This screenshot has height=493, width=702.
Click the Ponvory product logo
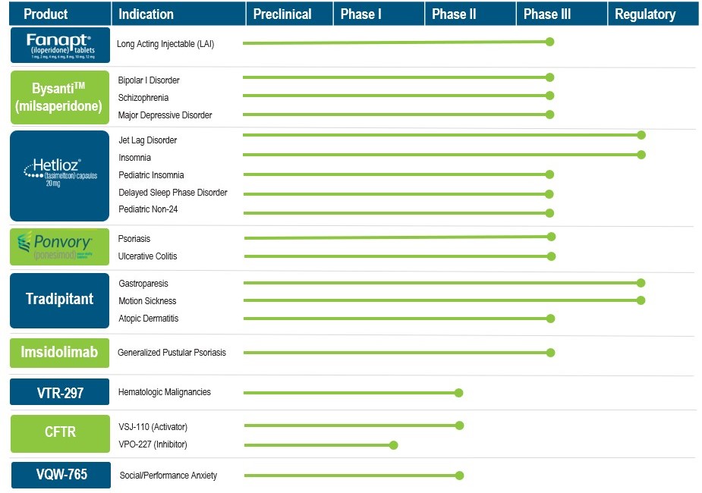tap(60, 247)
